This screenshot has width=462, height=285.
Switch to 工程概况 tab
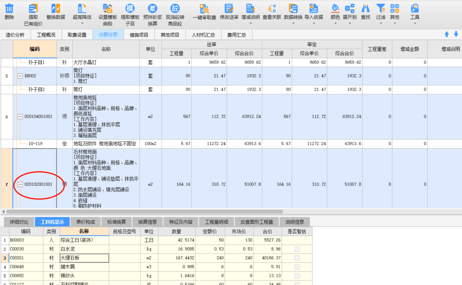point(46,35)
